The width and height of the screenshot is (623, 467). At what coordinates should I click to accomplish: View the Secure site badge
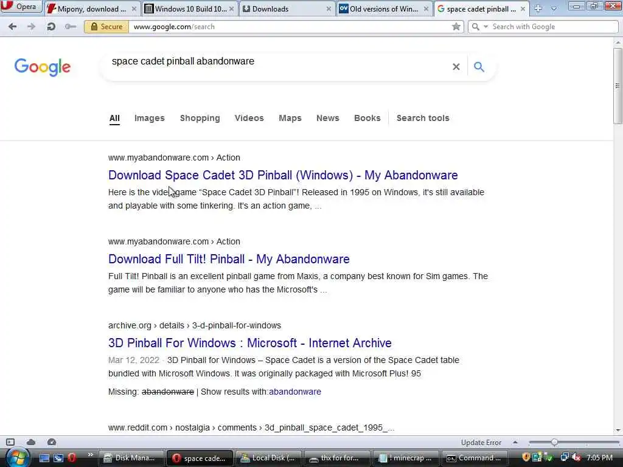(106, 27)
